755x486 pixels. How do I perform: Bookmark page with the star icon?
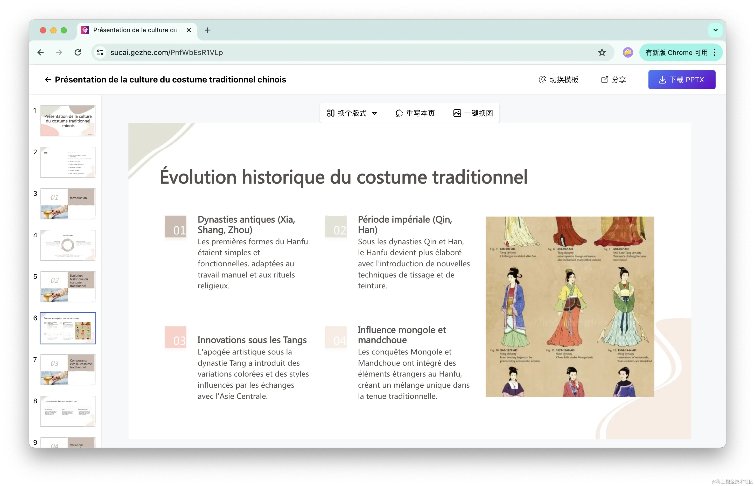pyautogui.click(x=602, y=52)
